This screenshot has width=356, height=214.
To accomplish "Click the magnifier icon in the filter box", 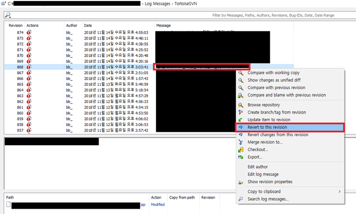I will 8,15.
